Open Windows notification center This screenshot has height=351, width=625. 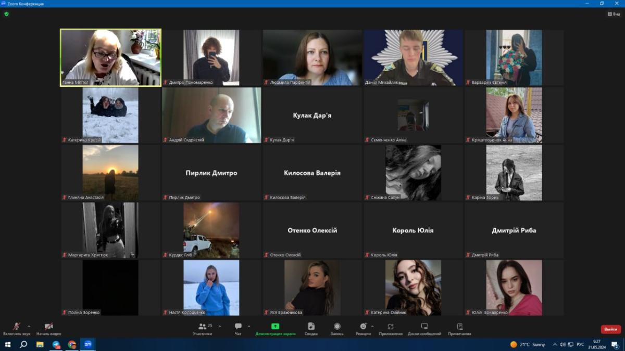point(615,344)
